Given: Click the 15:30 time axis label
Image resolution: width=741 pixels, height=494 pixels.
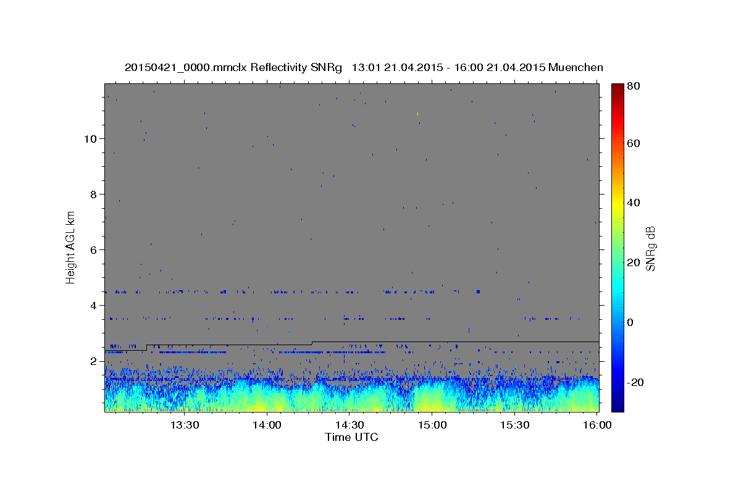Looking at the screenshot, I should 515,425.
